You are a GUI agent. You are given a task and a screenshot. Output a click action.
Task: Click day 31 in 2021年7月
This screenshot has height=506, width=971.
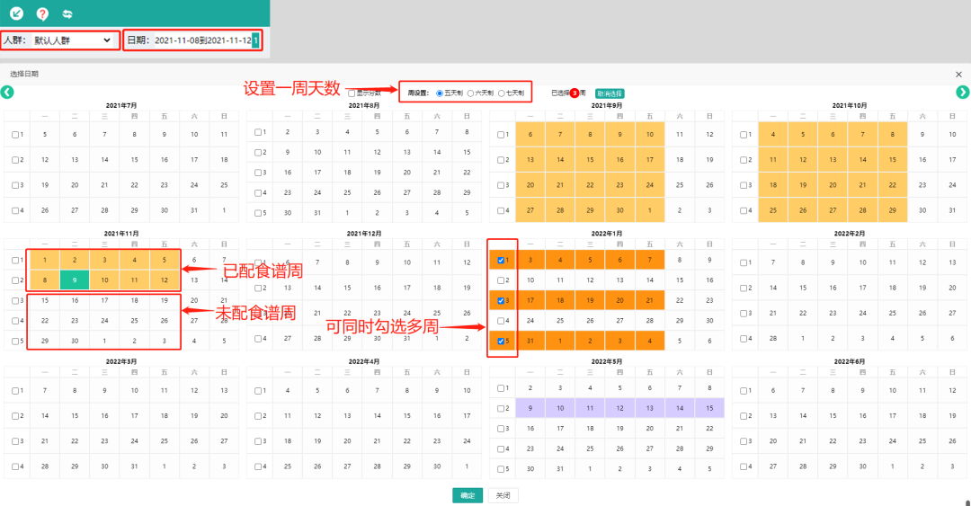pos(194,210)
